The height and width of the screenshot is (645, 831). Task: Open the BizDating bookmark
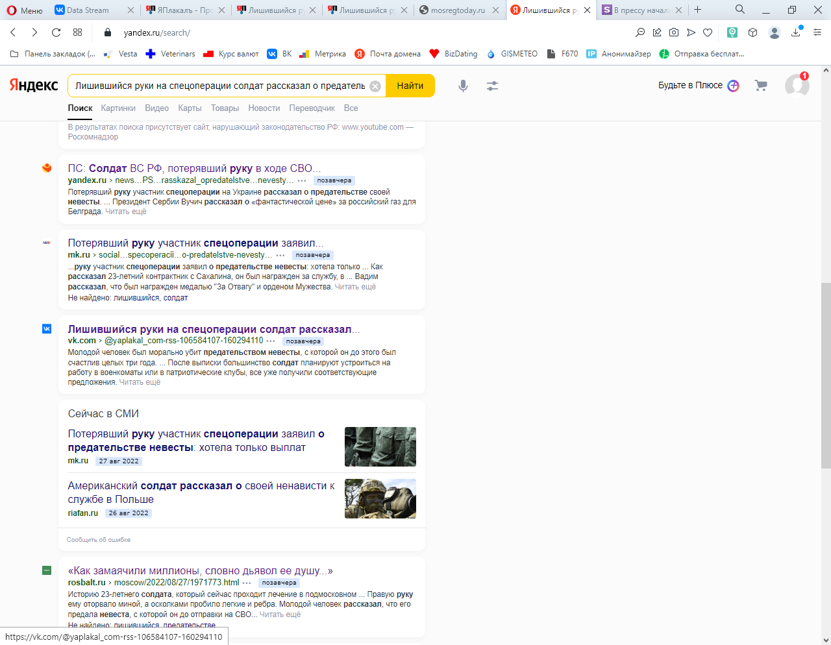point(453,54)
